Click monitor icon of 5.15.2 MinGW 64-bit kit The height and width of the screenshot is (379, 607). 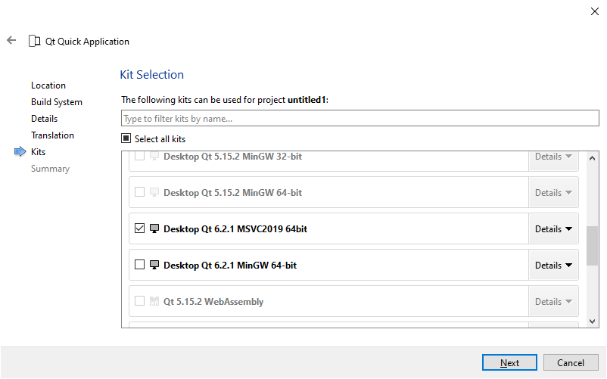(x=154, y=192)
